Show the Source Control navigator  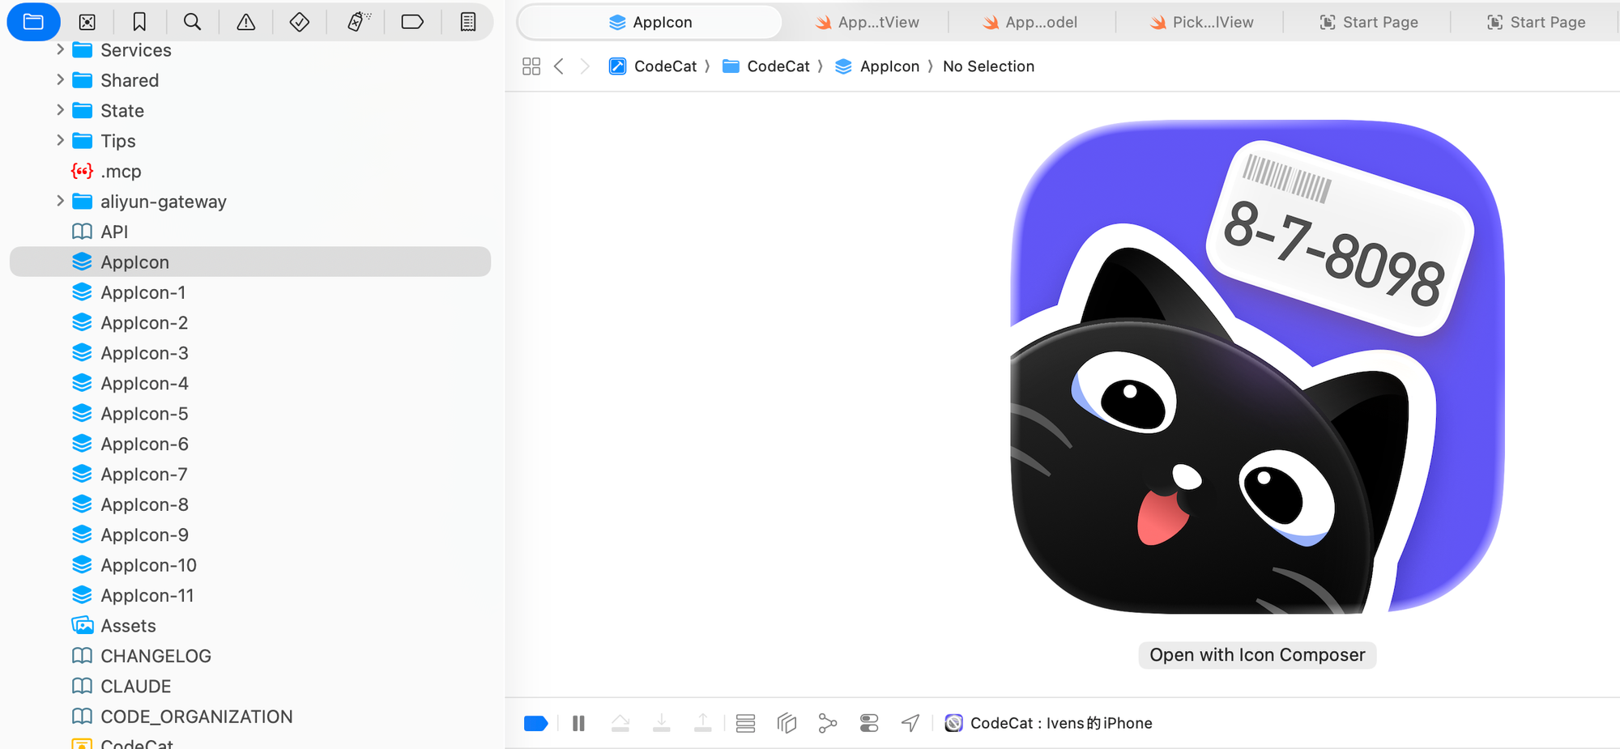tap(87, 22)
